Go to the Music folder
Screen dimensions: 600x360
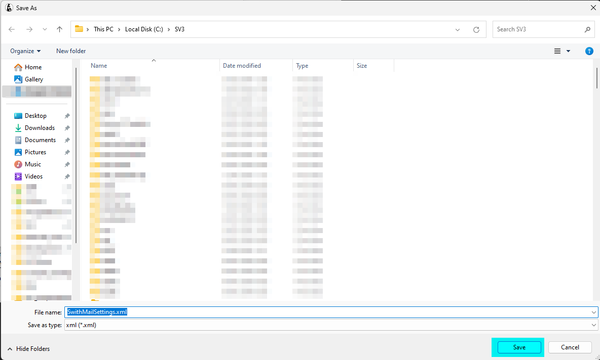(32, 164)
